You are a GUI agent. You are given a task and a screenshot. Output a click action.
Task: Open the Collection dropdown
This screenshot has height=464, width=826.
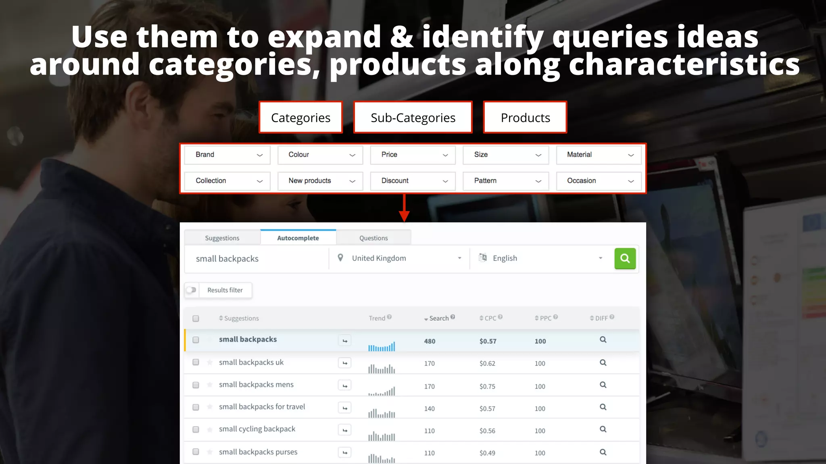coord(227,181)
